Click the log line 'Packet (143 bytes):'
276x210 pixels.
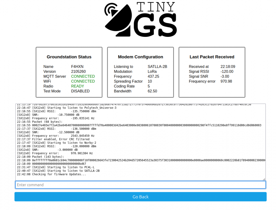40,157
